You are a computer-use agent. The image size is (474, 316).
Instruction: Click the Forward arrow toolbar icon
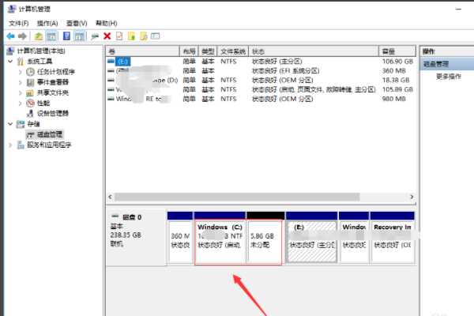(x=21, y=36)
